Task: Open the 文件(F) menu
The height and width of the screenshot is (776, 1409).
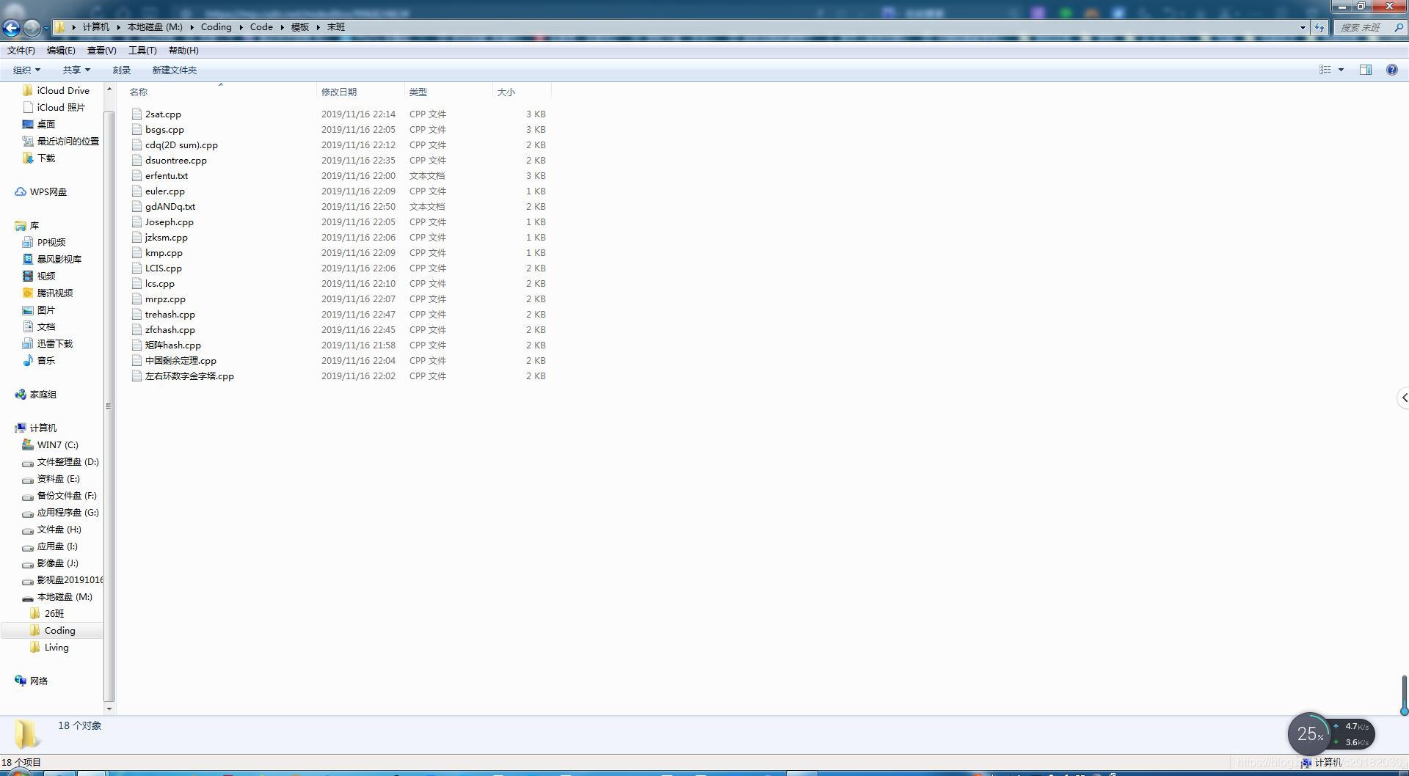Action: (21, 50)
